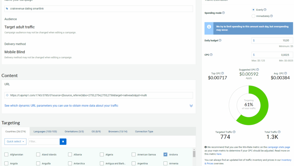Tick the Argentina checkbox
The image size is (294, 166).
134,163
